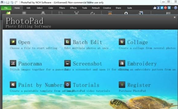Viewport: 178px width, 109px height.
Task: Click the Tutorials heading
Action: [x=86, y=85]
